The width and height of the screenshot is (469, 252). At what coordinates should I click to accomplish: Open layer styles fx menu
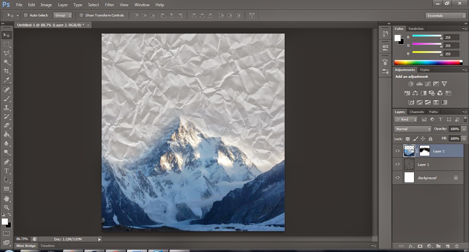[x=411, y=246]
